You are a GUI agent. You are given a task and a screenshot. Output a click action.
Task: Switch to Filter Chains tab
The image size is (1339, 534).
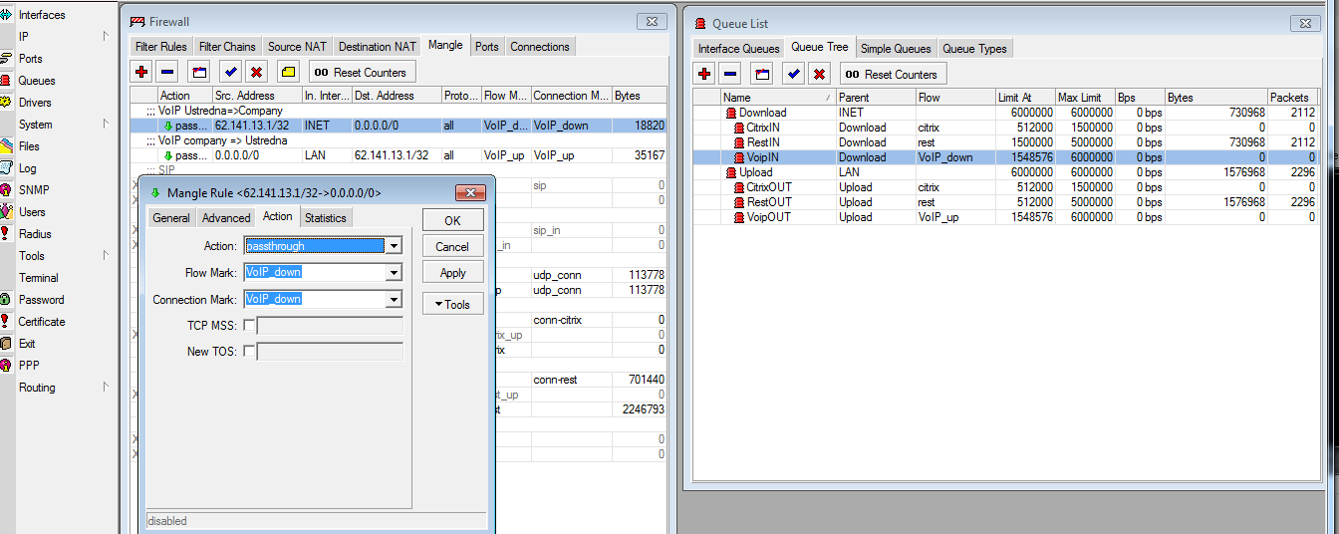[x=227, y=47]
